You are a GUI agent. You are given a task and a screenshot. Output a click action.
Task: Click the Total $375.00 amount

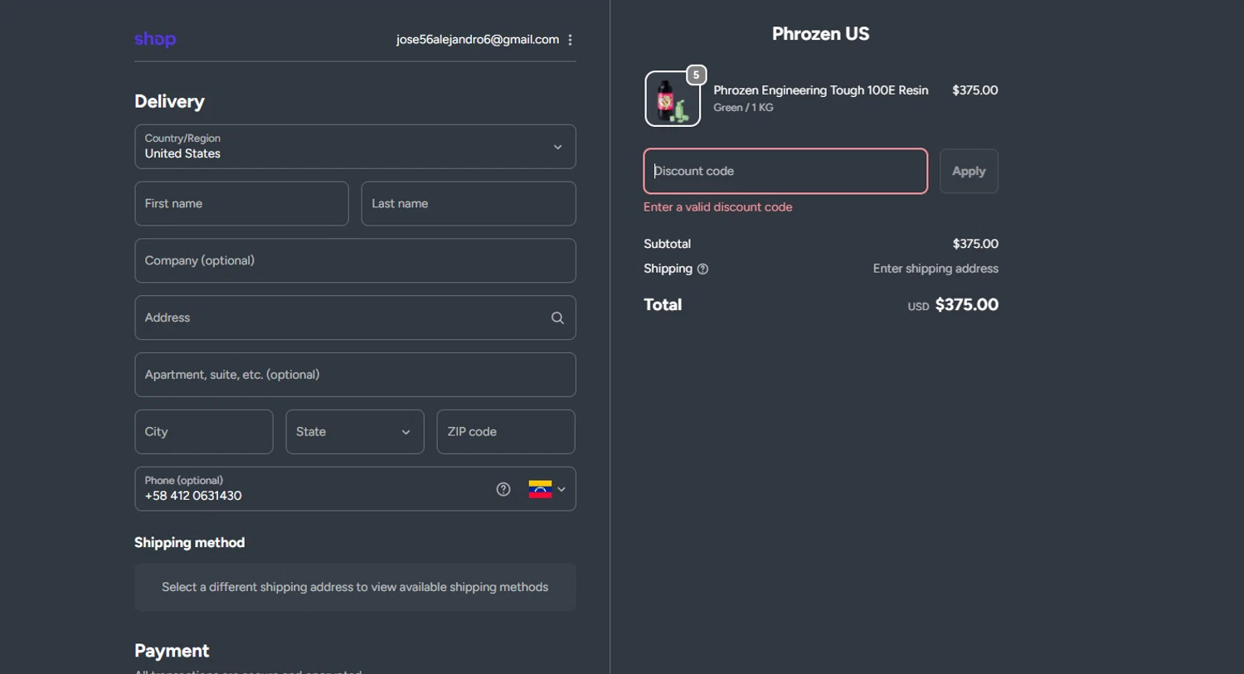[967, 305]
